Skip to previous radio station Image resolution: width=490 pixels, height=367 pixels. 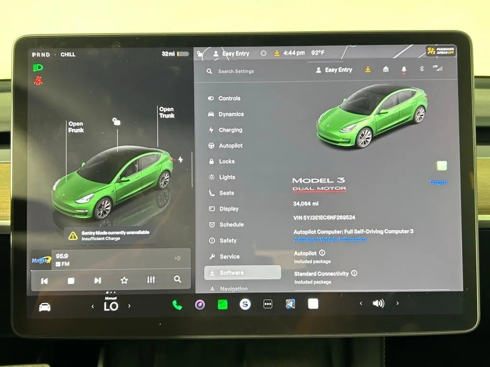click(x=45, y=281)
